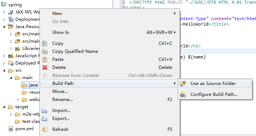Click the Copy icon in context menu
The image size is (256, 136).
45,43
